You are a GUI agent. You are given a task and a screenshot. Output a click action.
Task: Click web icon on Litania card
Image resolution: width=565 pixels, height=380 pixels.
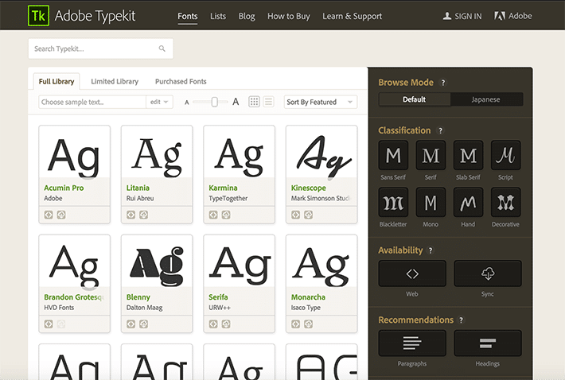click(131, 215)
